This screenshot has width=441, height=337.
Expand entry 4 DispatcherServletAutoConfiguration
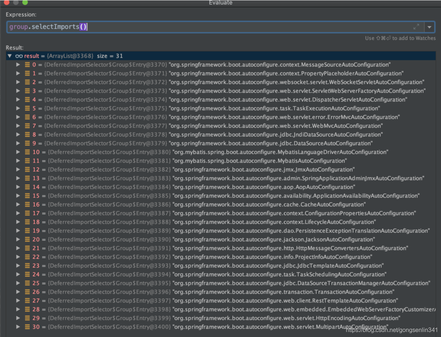18,100
